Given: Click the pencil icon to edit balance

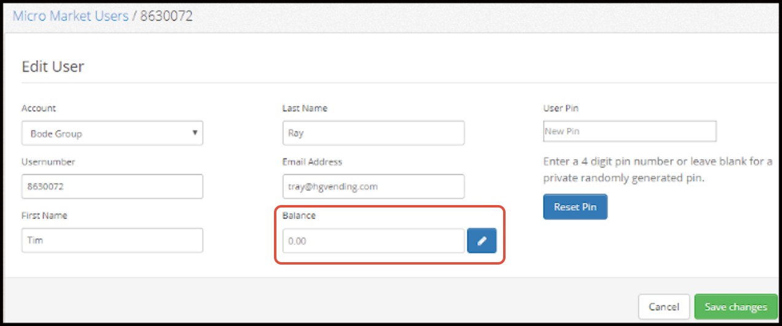Looking at the screenshot, I should 482,241.
